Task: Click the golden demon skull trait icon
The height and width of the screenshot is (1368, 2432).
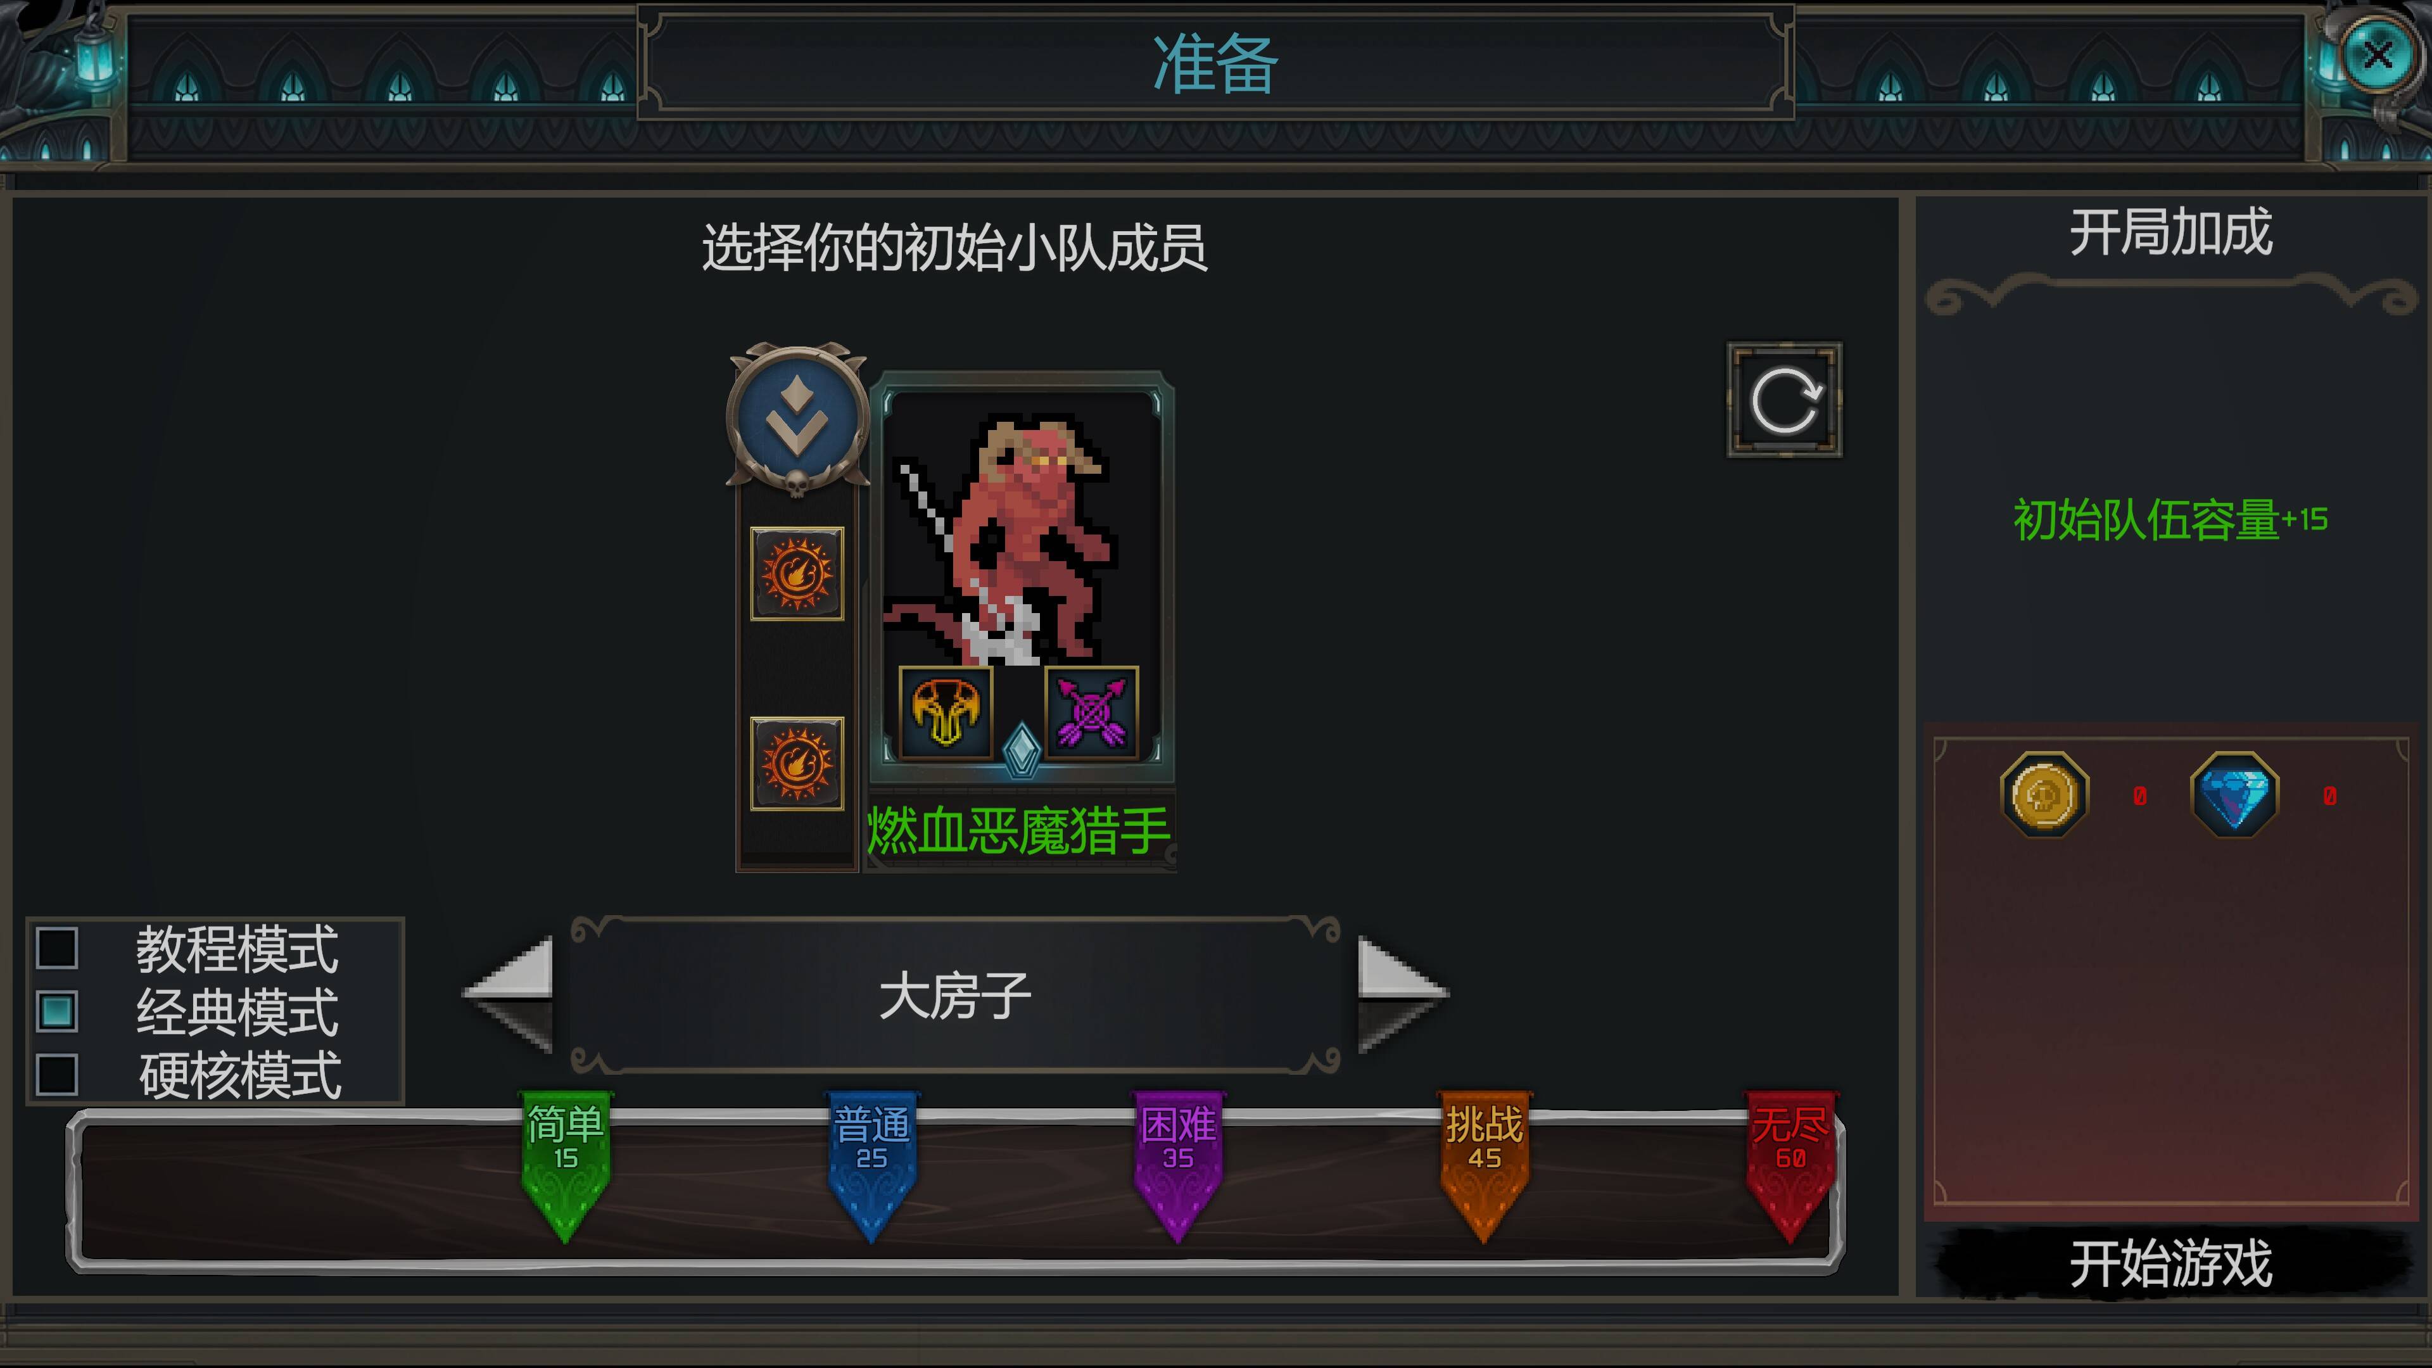Action: click(x=946, y=712)
